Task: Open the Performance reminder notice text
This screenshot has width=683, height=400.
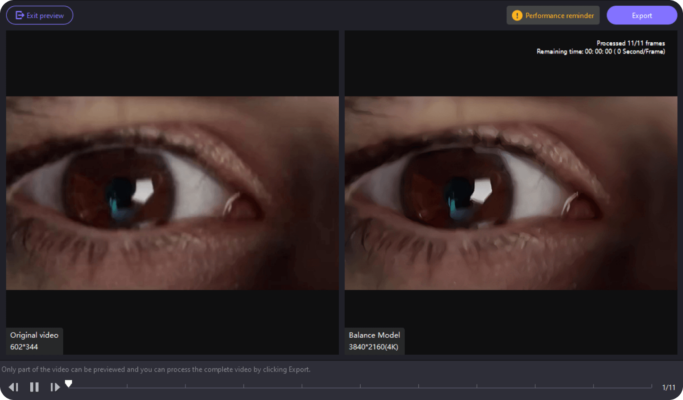Action: 559,16
